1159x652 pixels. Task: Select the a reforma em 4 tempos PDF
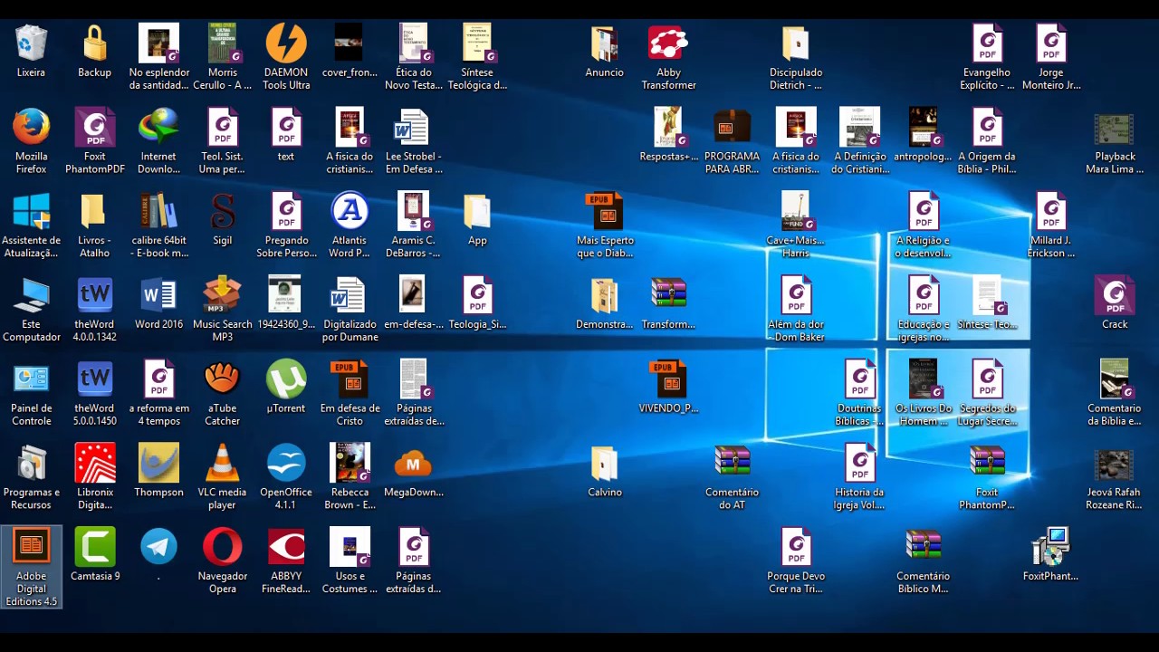(x=158, y=379)
